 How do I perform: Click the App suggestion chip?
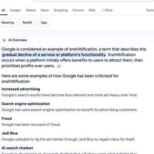coord(44,22)
